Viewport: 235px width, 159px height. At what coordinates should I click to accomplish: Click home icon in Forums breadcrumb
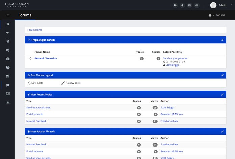pyautogui.click(x=210, y=15)
